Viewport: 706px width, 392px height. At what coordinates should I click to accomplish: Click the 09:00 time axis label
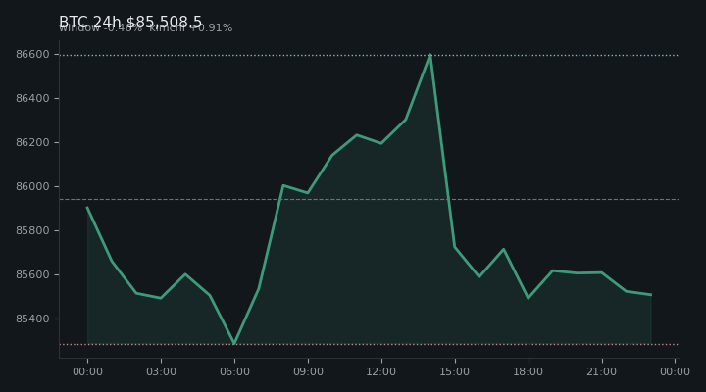(308, 371)
